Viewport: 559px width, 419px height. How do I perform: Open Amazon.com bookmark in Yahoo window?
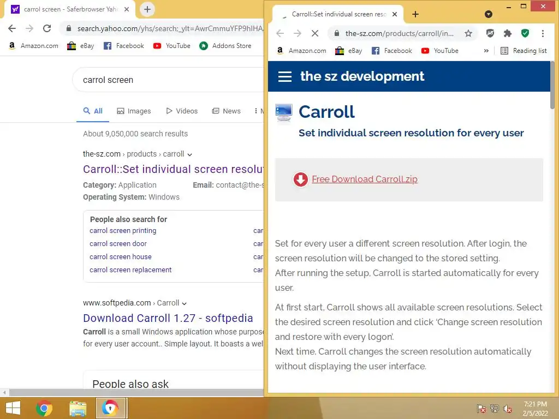33,46
